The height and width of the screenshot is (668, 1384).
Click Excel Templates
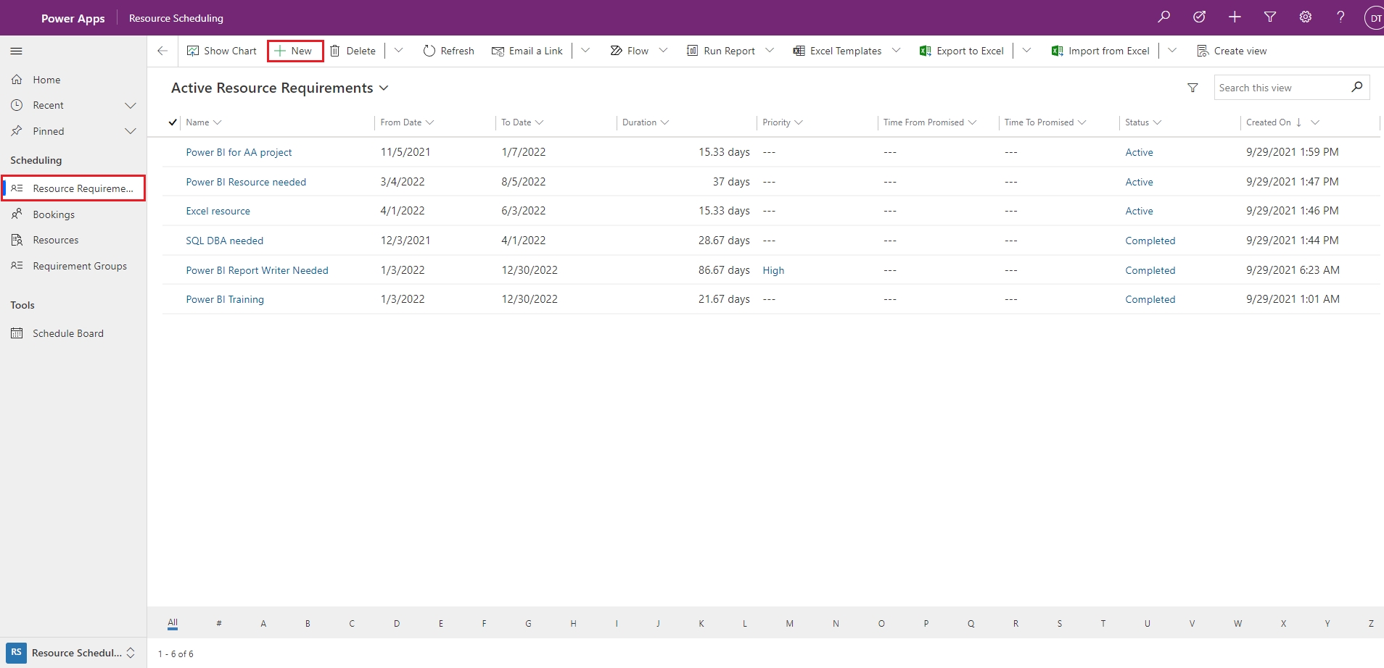tap(838, 51)
